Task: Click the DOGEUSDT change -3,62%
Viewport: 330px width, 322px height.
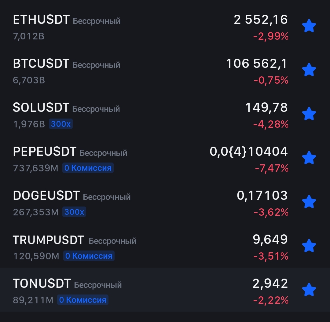Action: pyautogui.click(x=271, y=212)
